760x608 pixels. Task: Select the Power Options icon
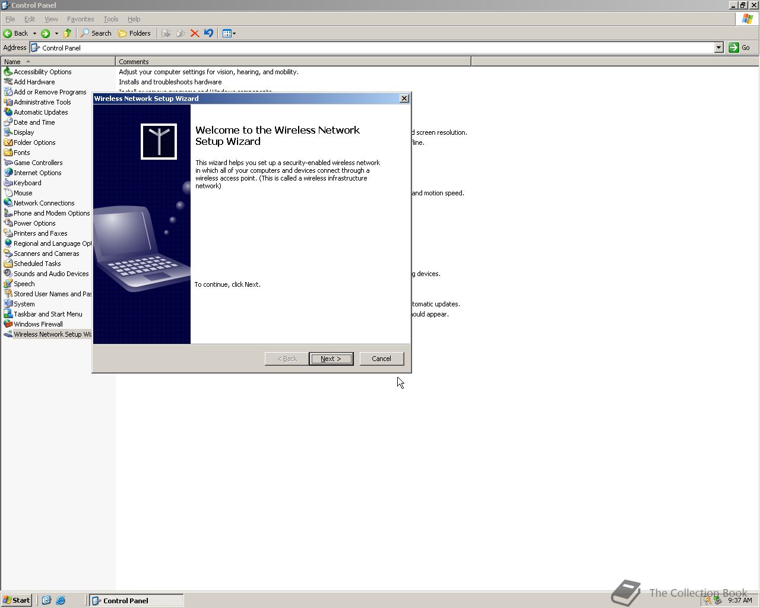pos(8,223)
